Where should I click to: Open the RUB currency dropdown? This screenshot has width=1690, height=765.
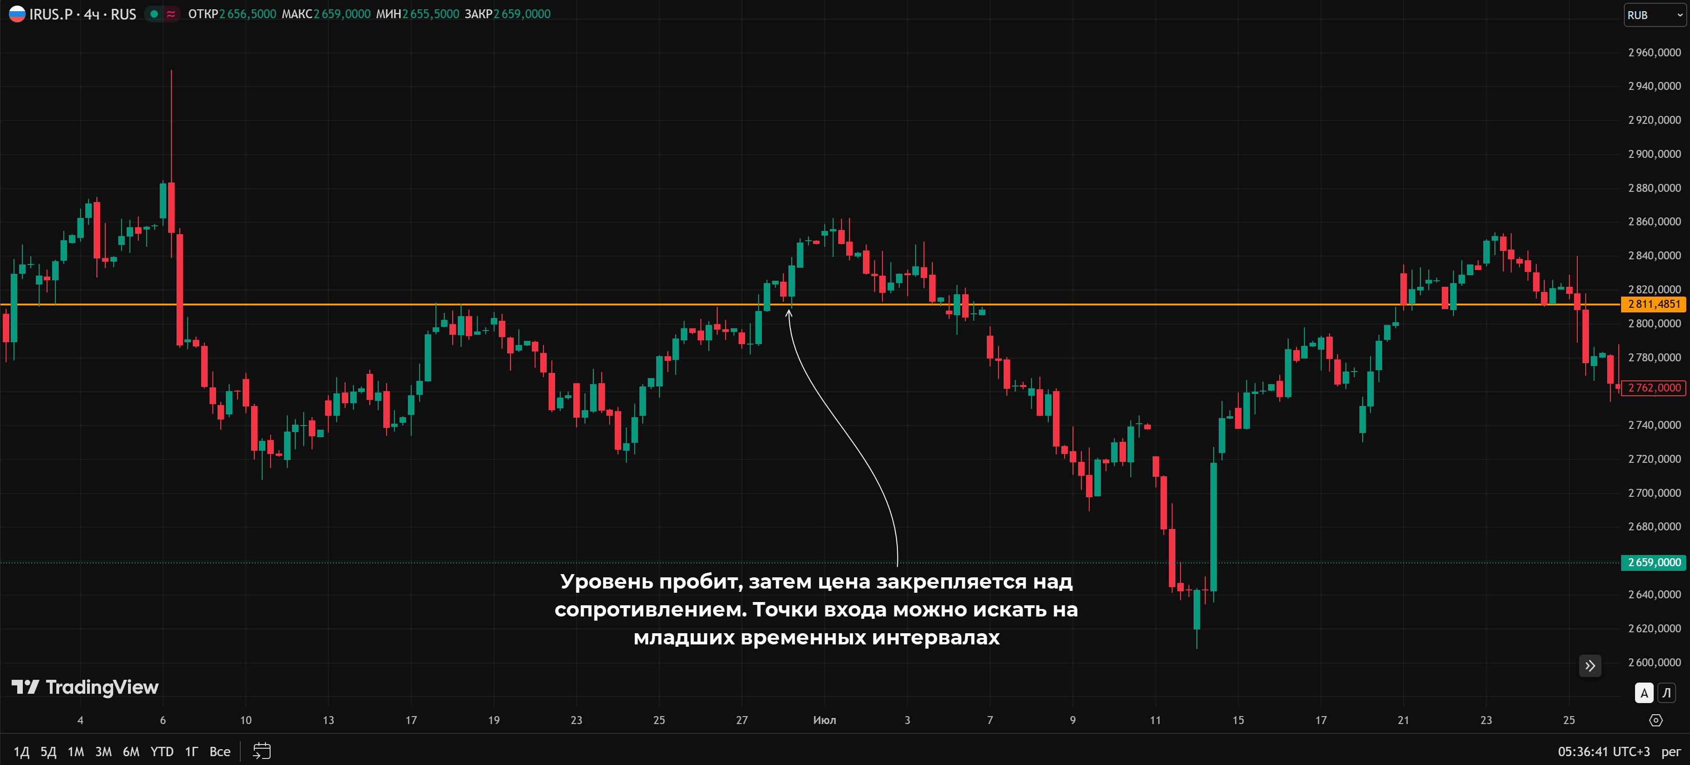click(x=1654, y=15)
